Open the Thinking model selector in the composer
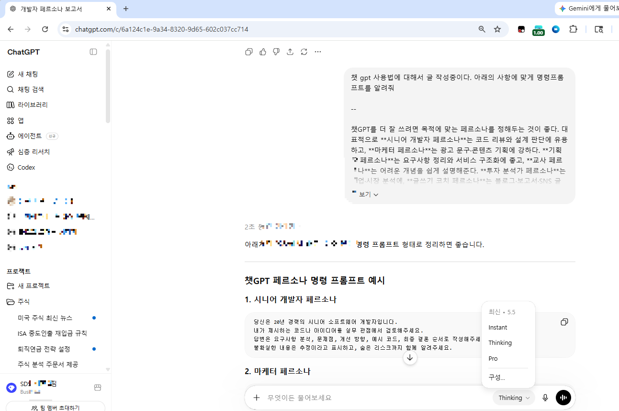 tap(514, 398)
